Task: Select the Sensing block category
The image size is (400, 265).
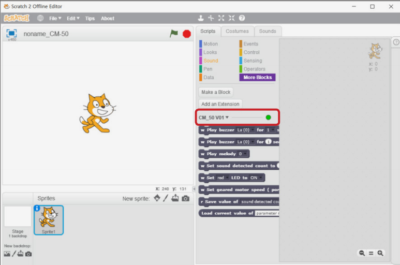Action: coord(251,61)
